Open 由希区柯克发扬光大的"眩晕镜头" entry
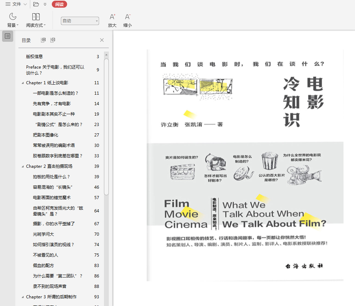Screen dimensions: 355x306 [x=58, y=211]
